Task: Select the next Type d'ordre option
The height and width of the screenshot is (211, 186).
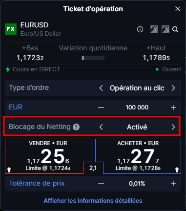Action: coord(173,88)
